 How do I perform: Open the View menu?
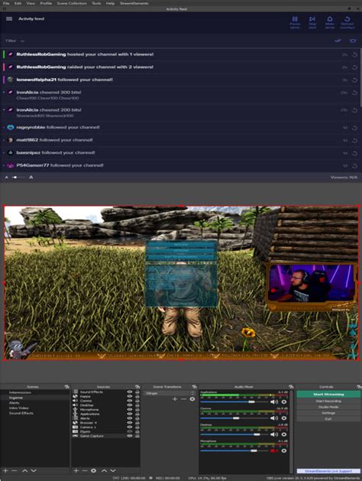[x=31, y=3]
